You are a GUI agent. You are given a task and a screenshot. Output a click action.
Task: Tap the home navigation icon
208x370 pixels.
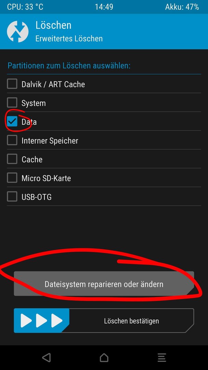point(104,357)
